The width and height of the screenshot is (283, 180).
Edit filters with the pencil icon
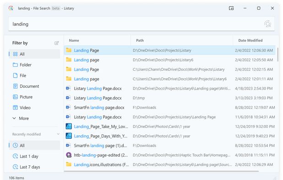click(56, 43)
